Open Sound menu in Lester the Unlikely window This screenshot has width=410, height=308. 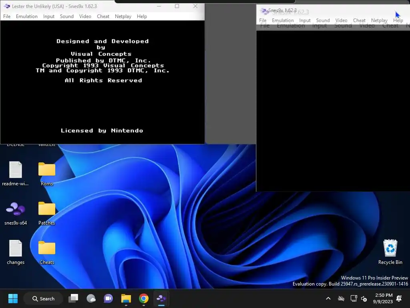67,16
